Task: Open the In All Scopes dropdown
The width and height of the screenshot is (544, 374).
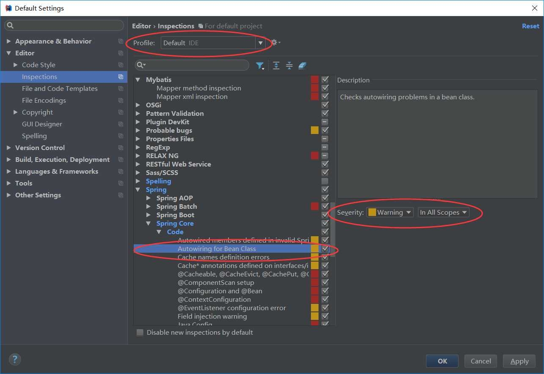Action: pyautogui.click(x=444, y=213)
